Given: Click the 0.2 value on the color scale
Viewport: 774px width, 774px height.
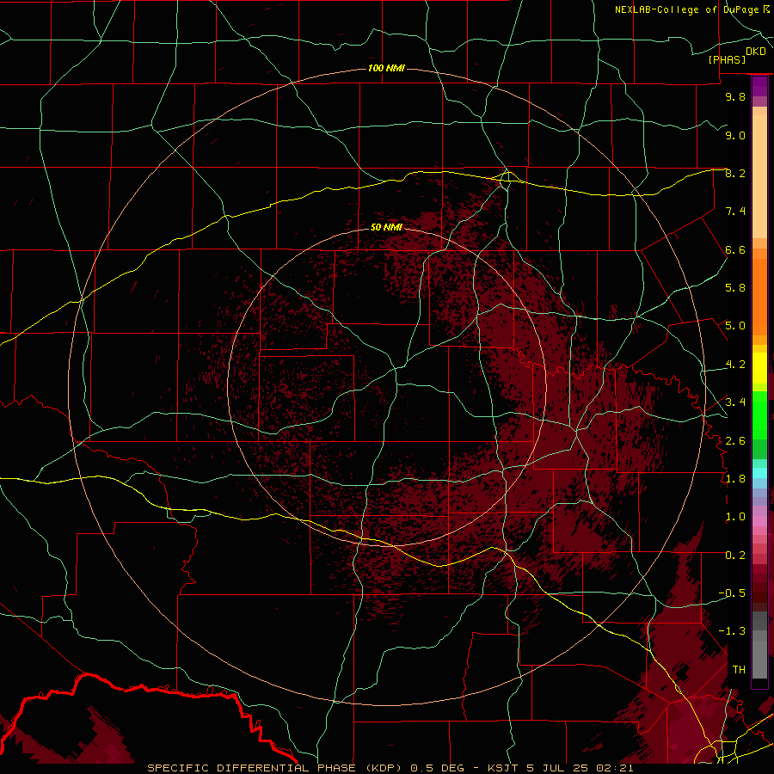Looking at the screenshot, I should [x=735, y=556].
